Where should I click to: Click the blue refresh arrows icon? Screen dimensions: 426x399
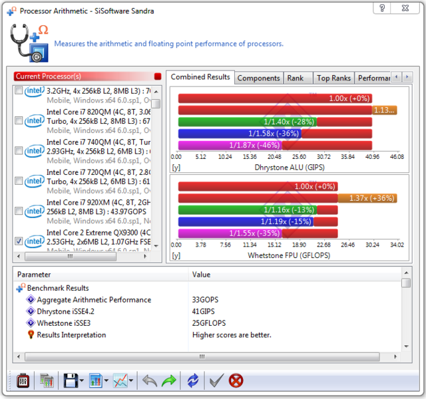coord(193,380)
